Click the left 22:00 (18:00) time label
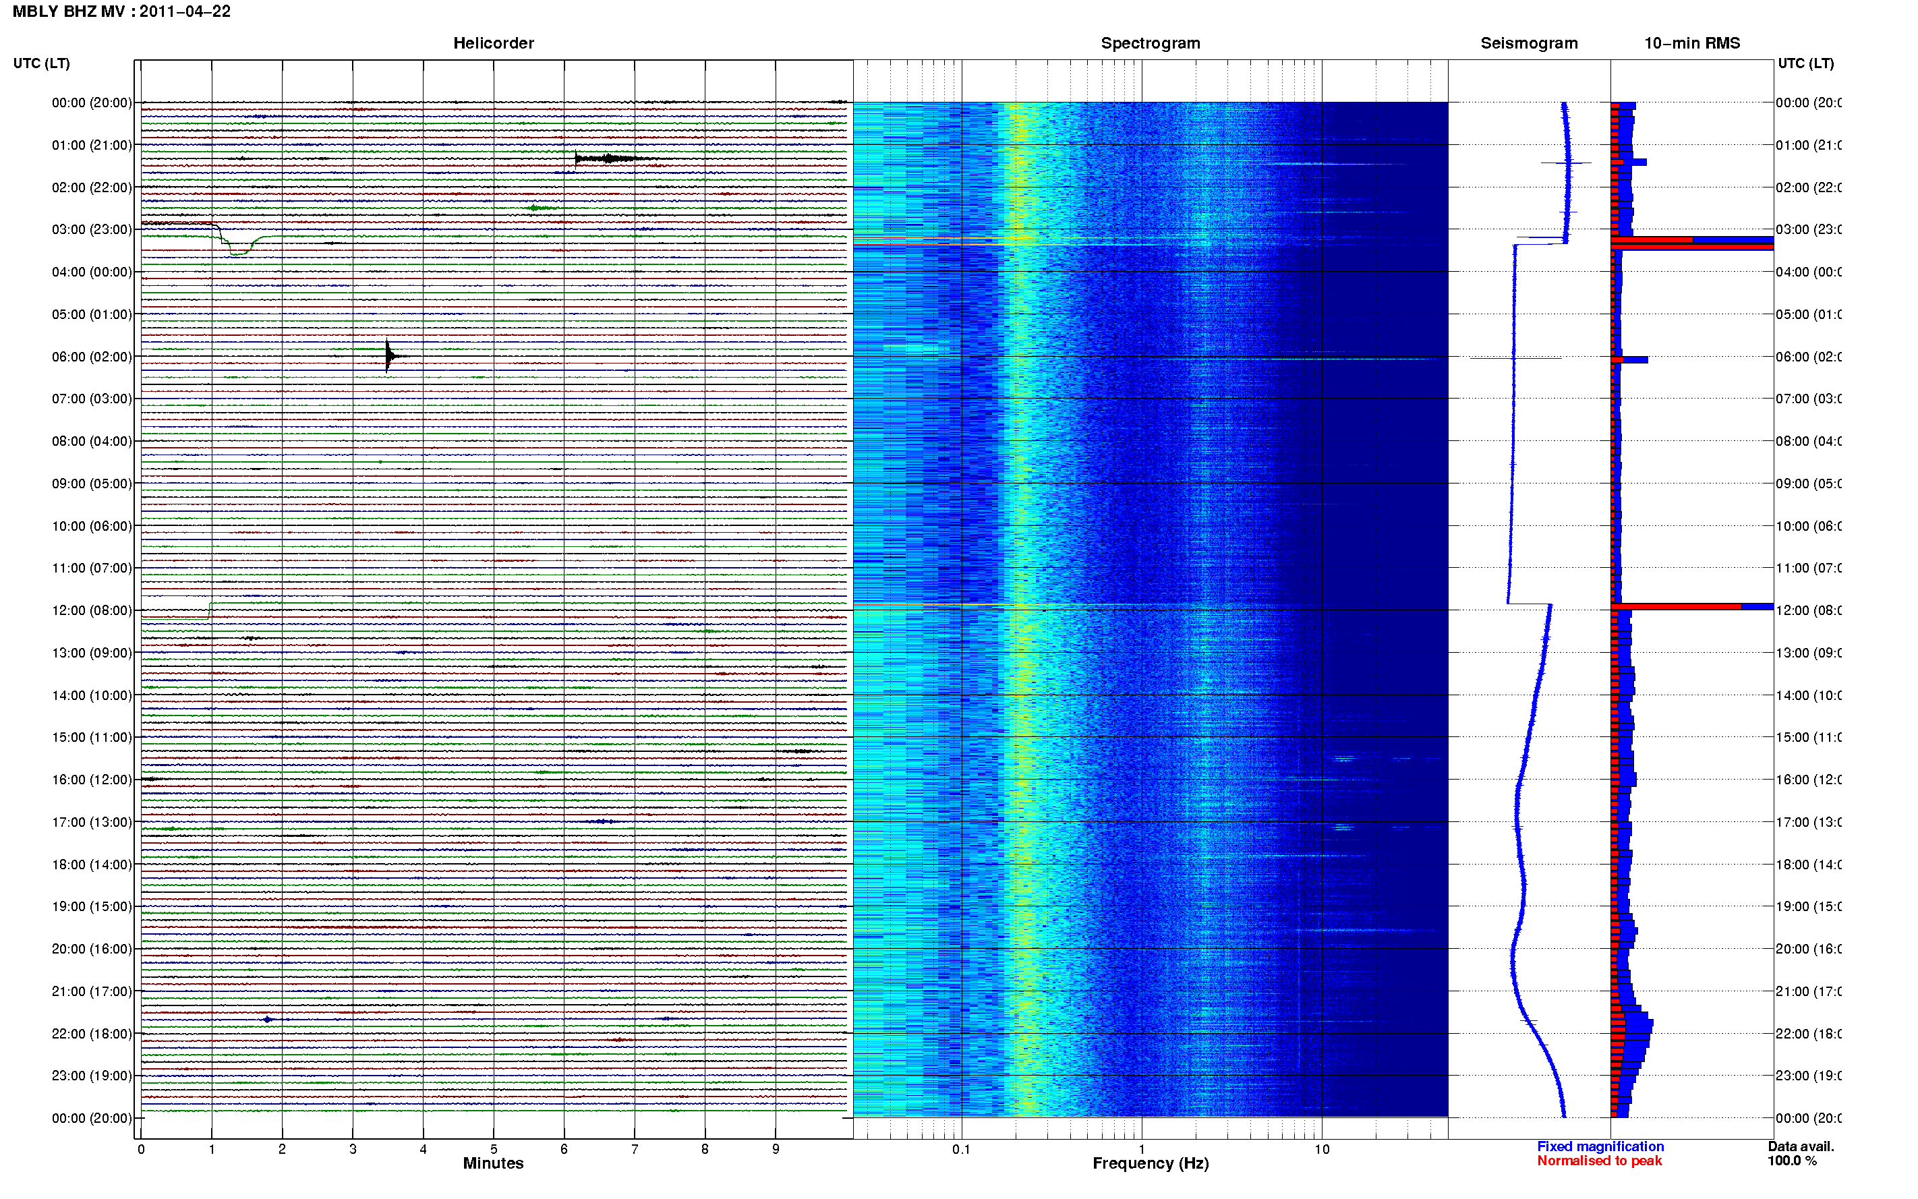Screen dimensions: 1918x1199 click(92, 1033)
